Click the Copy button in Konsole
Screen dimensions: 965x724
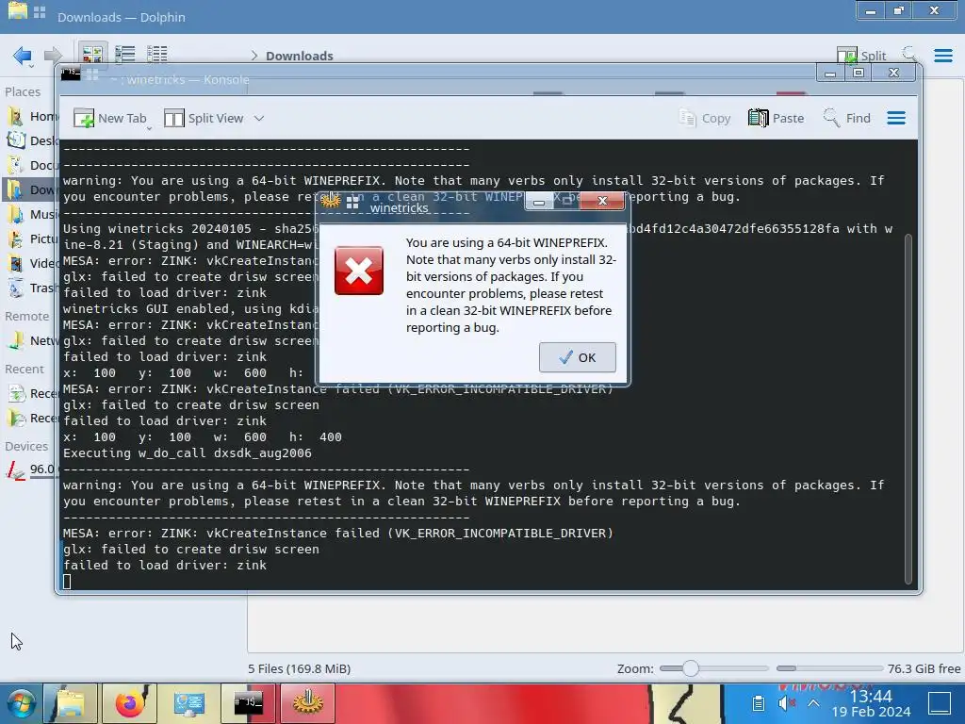coord(705,118)
